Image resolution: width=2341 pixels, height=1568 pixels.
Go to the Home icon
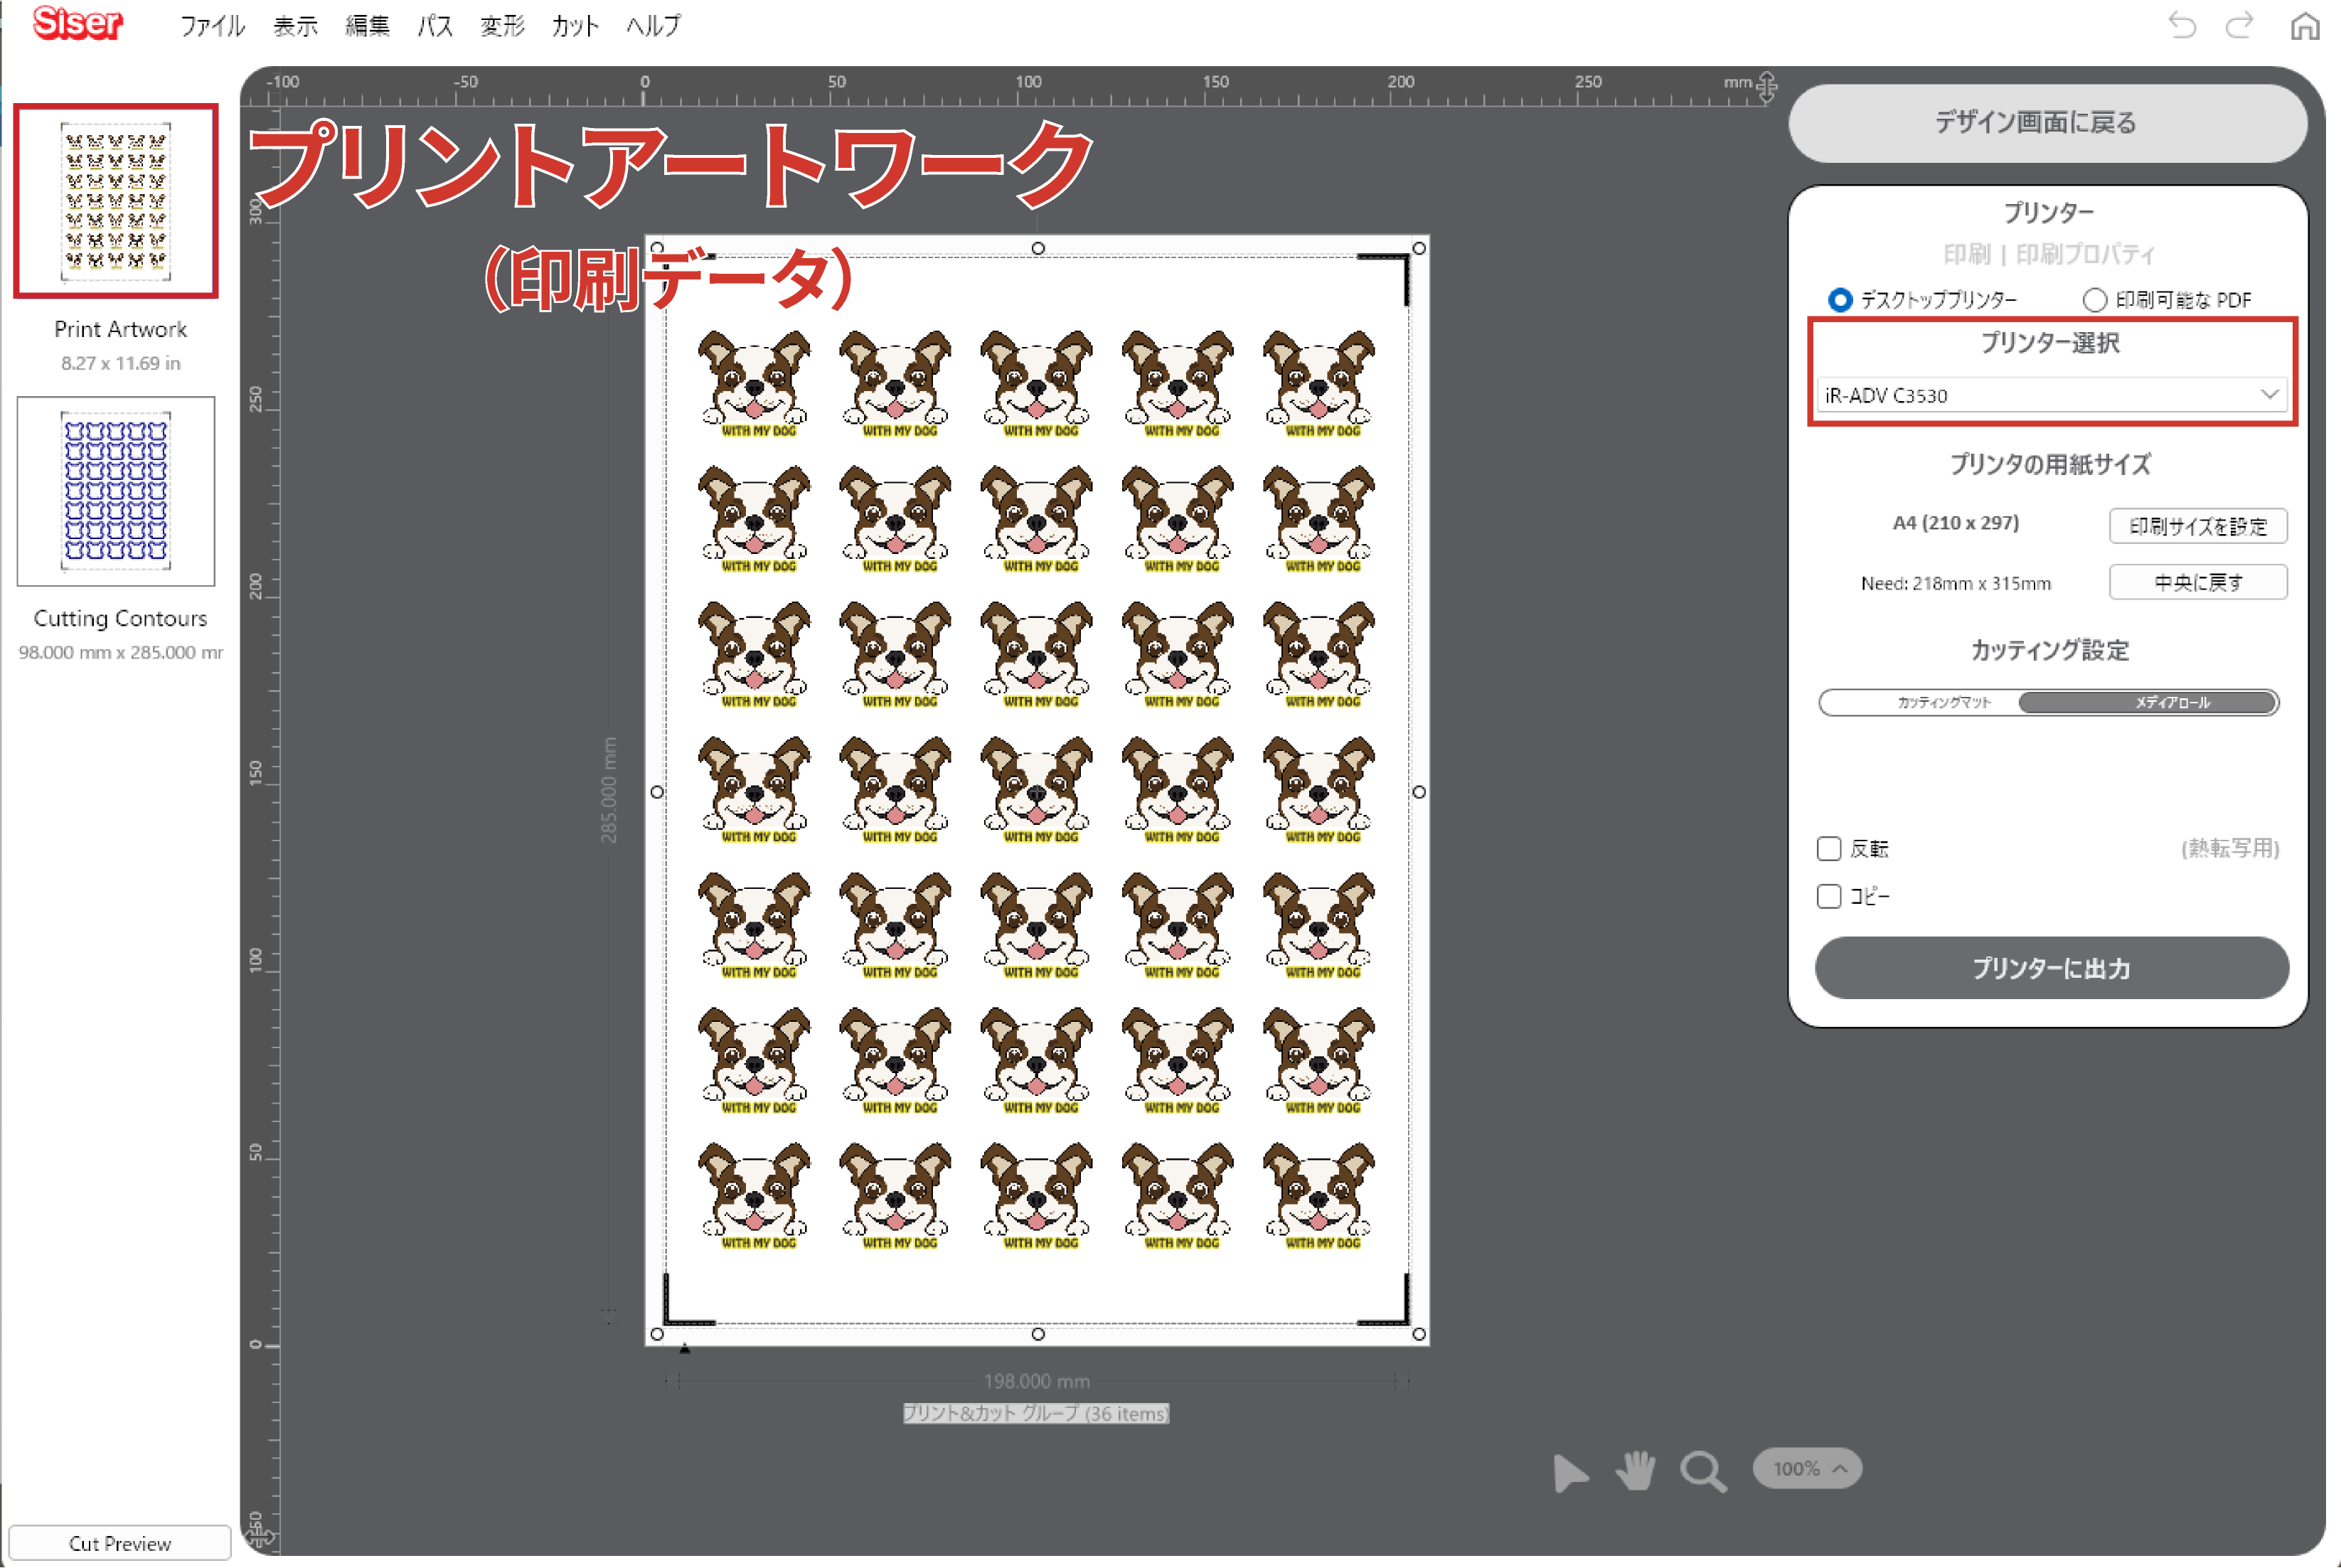tap(2304, 25)
